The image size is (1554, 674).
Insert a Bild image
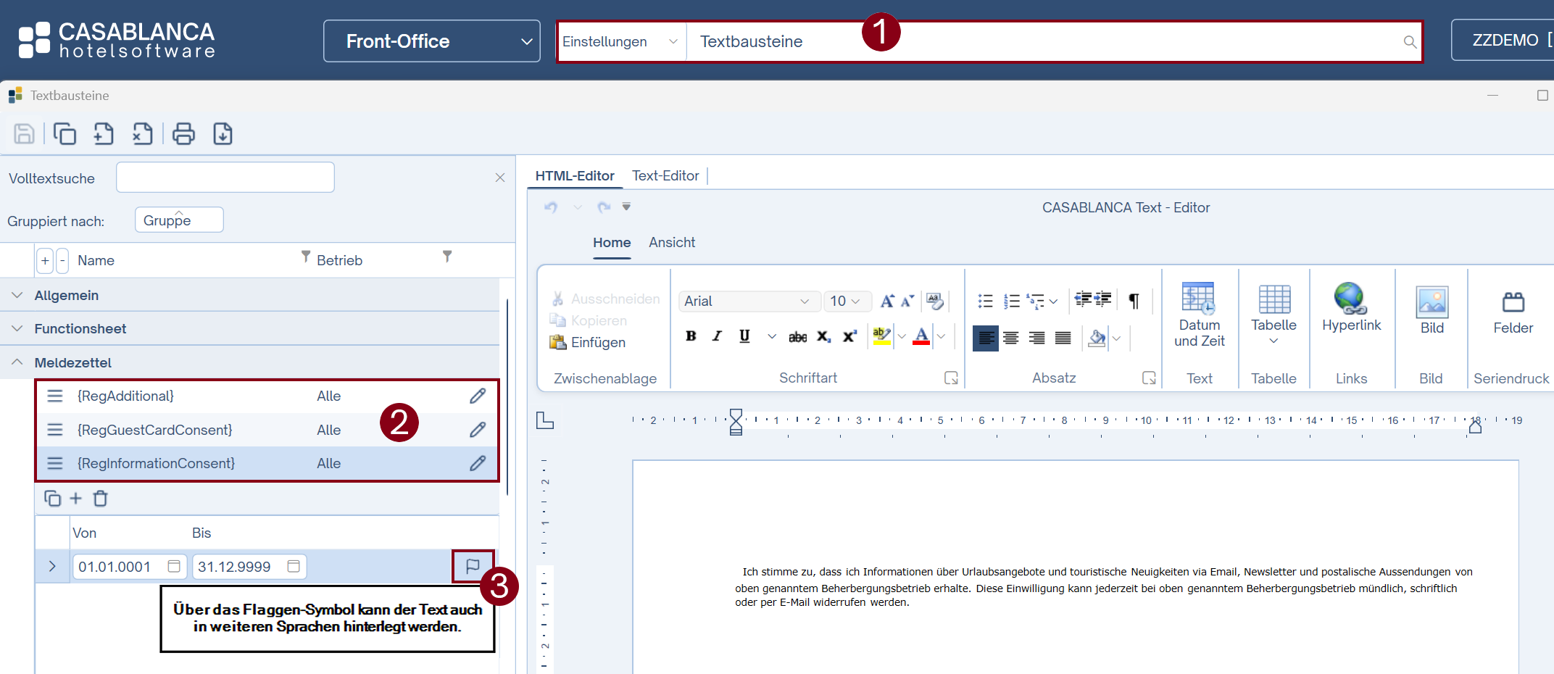click(1432, 309)
